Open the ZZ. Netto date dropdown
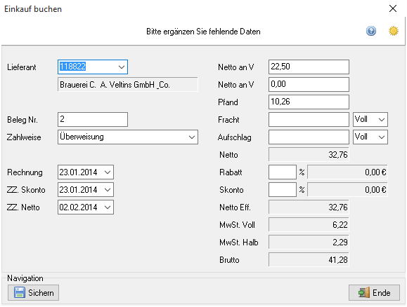This screenshot has width=407, height=307. (108, 207)
